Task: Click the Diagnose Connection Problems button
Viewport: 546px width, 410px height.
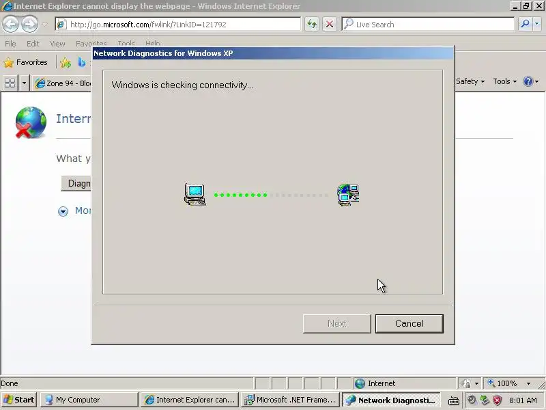Action: pos(76,183)
